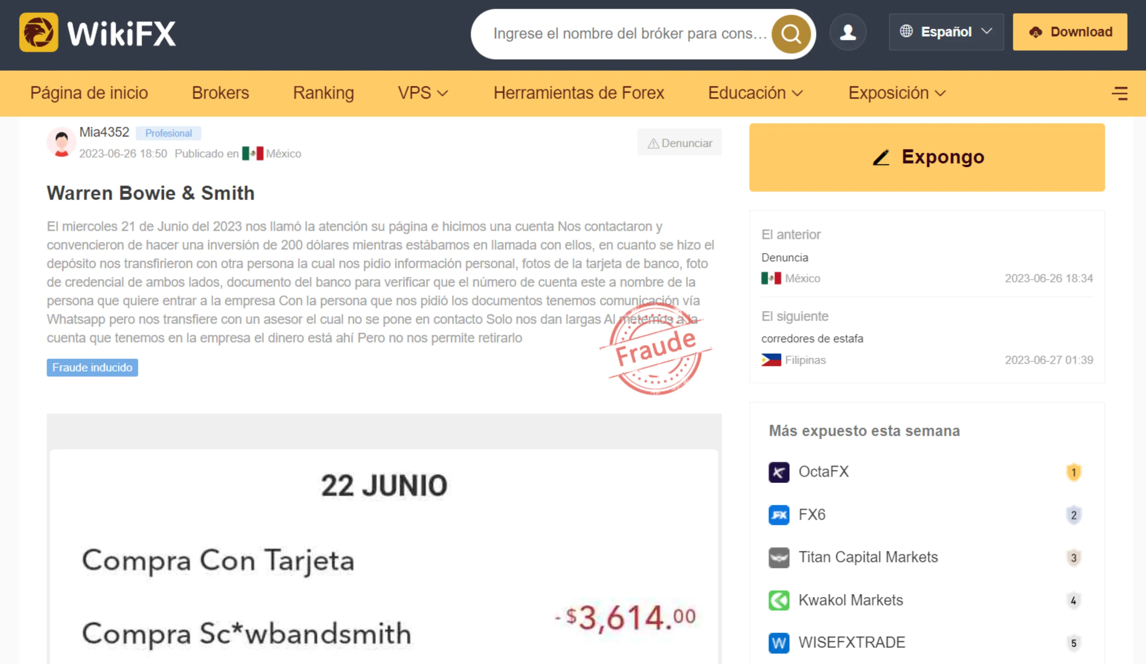Click the date 2023-06-27 01:39
1146x664 pixels.
(x=1049, y=360)
